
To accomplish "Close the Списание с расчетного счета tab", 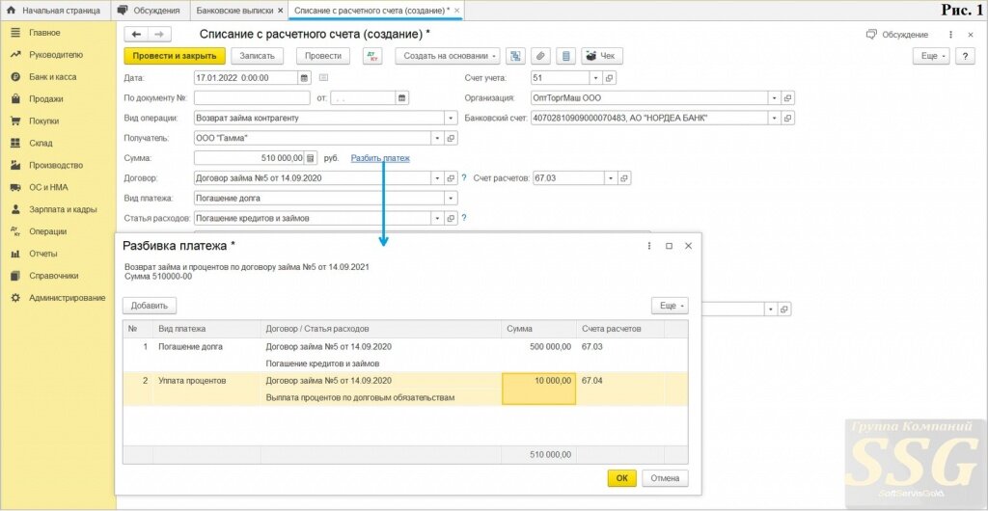I will (x=456, y=11).
